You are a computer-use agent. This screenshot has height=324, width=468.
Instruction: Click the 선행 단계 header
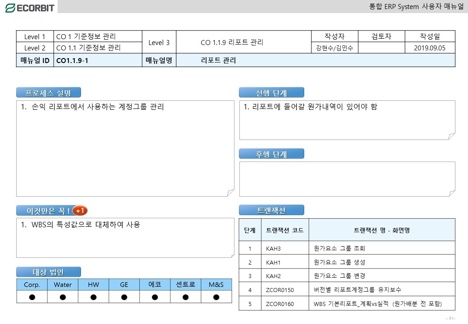click(271, 93)
